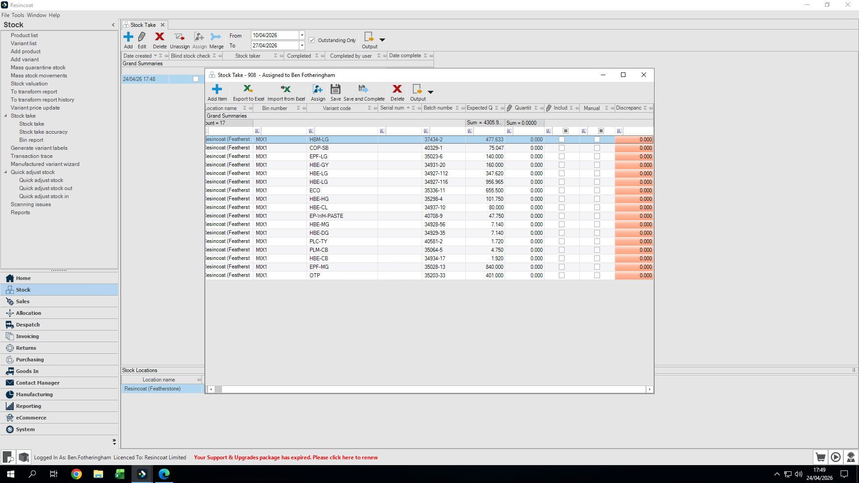Click the Assign icon in the dialog toolbar
The image size is (859, 483).
(318, 89)
